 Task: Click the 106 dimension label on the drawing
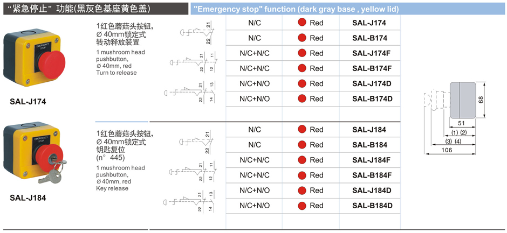(x=447, y=150)
